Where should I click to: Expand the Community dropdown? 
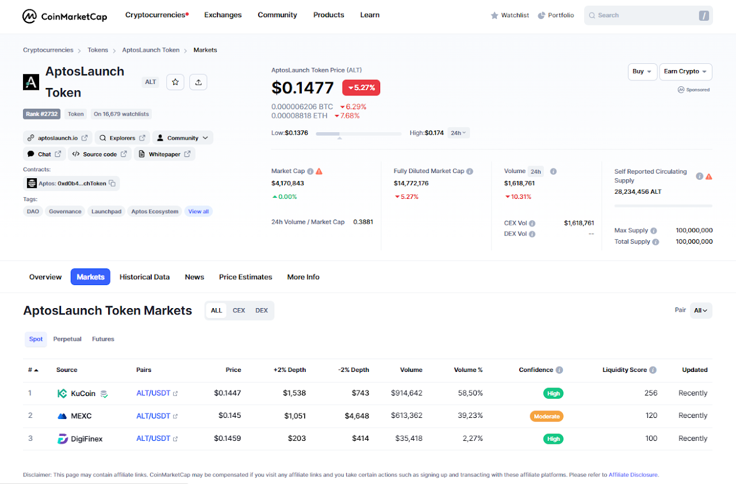183,138
